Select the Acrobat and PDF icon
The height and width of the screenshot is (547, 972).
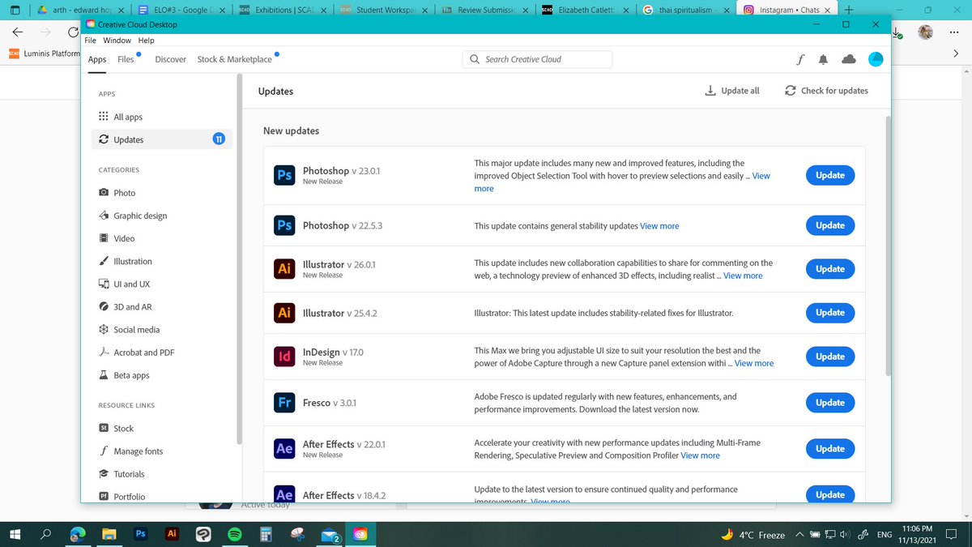point(104,352)
